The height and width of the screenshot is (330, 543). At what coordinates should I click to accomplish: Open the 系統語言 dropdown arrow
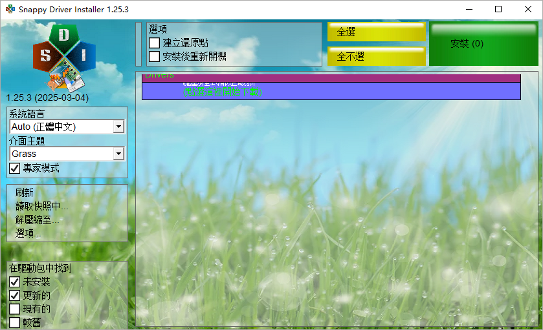click(118, 127)
